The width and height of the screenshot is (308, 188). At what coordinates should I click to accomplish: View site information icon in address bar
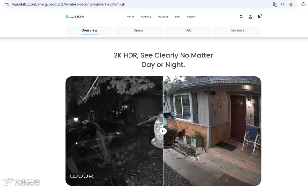tap(7, 4)
